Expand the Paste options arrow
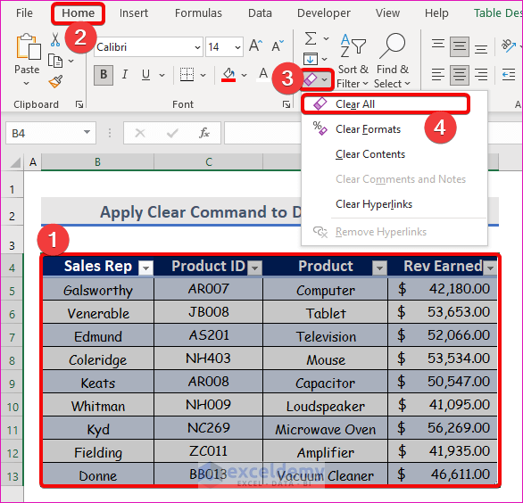Screen dimensions: 523x503 pos(27,83)
